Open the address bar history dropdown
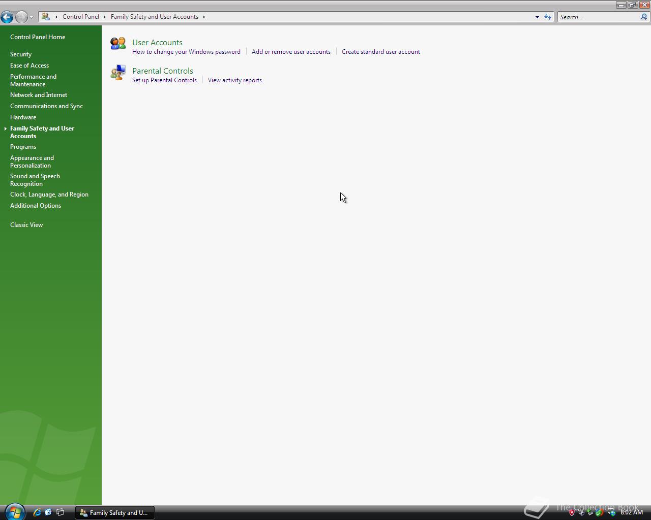Image resolution: width=651 pixels, height=520 pixels. [537, 17]
